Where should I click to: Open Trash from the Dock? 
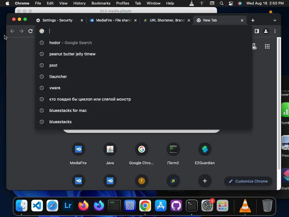267,205
